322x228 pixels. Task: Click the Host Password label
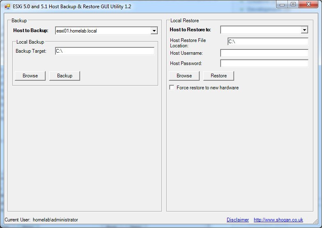pos(186,63)
